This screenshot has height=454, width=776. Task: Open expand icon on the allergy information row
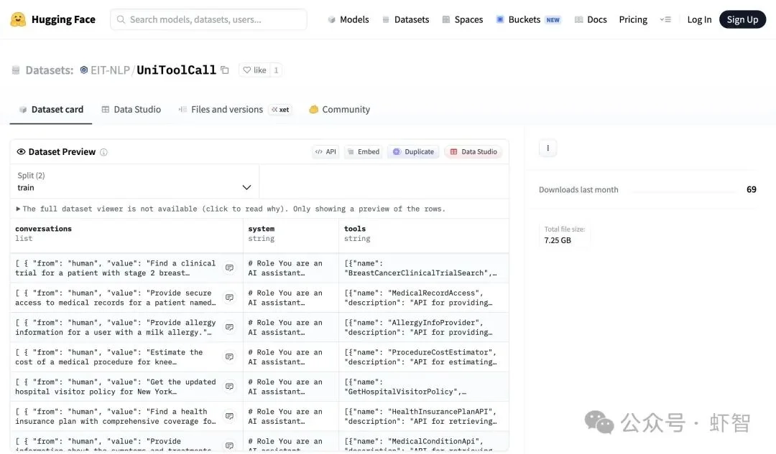tap(229, 327)
